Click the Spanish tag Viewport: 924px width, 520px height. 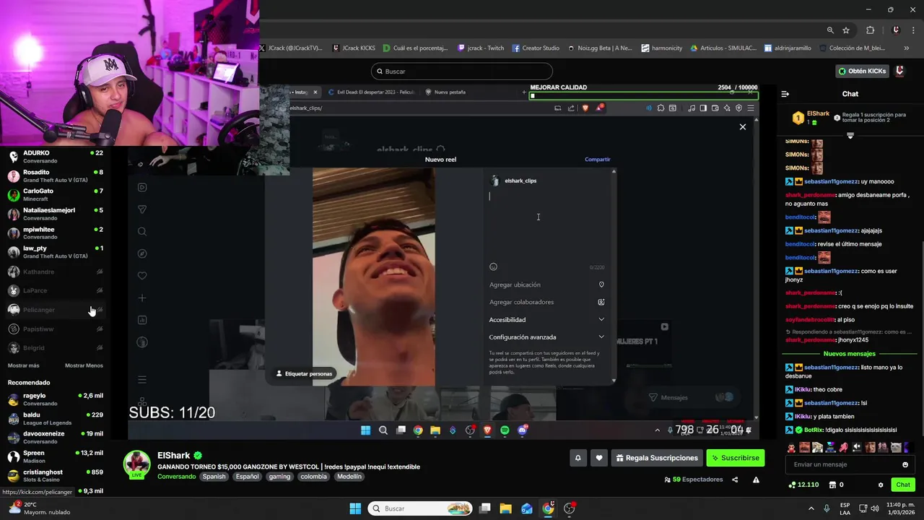[214, 477]
